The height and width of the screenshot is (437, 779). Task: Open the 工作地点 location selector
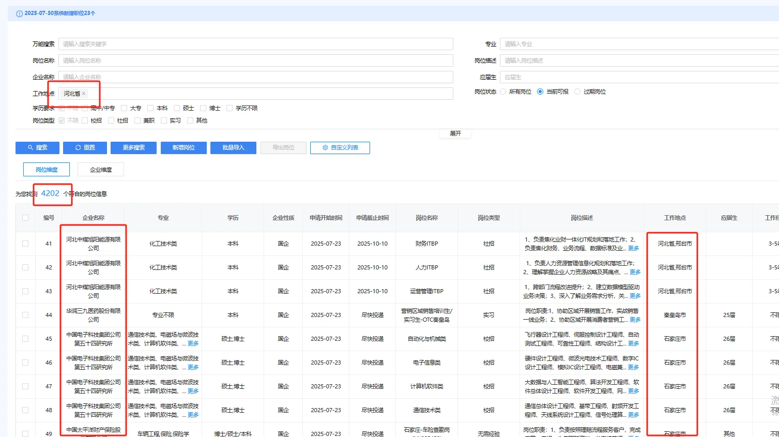coord(256,94)
